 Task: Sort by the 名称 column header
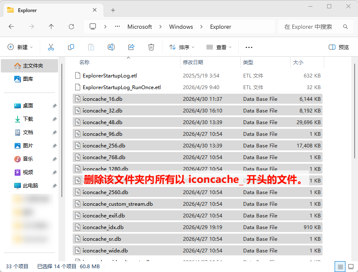(84, 62)
